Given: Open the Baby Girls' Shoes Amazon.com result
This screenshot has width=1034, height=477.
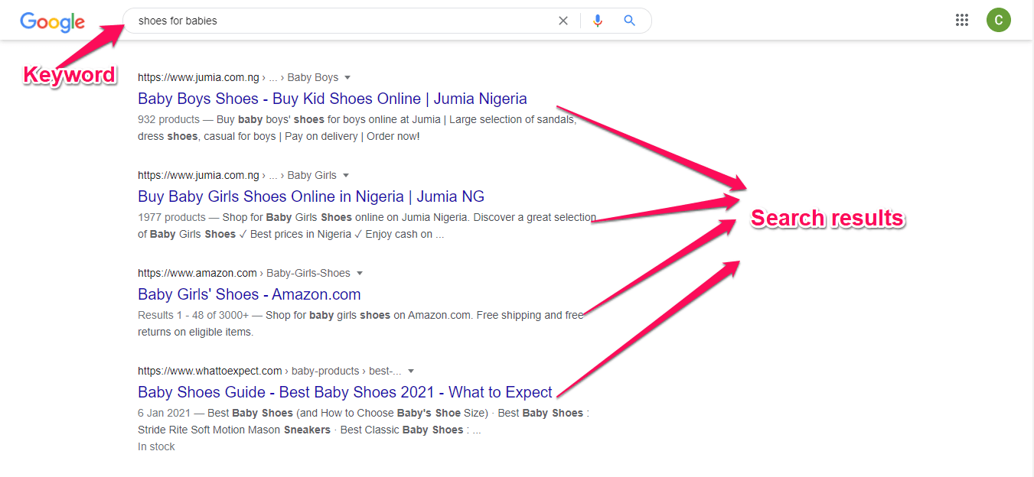Looking at the screenshot, I should [x=249, y=294].
